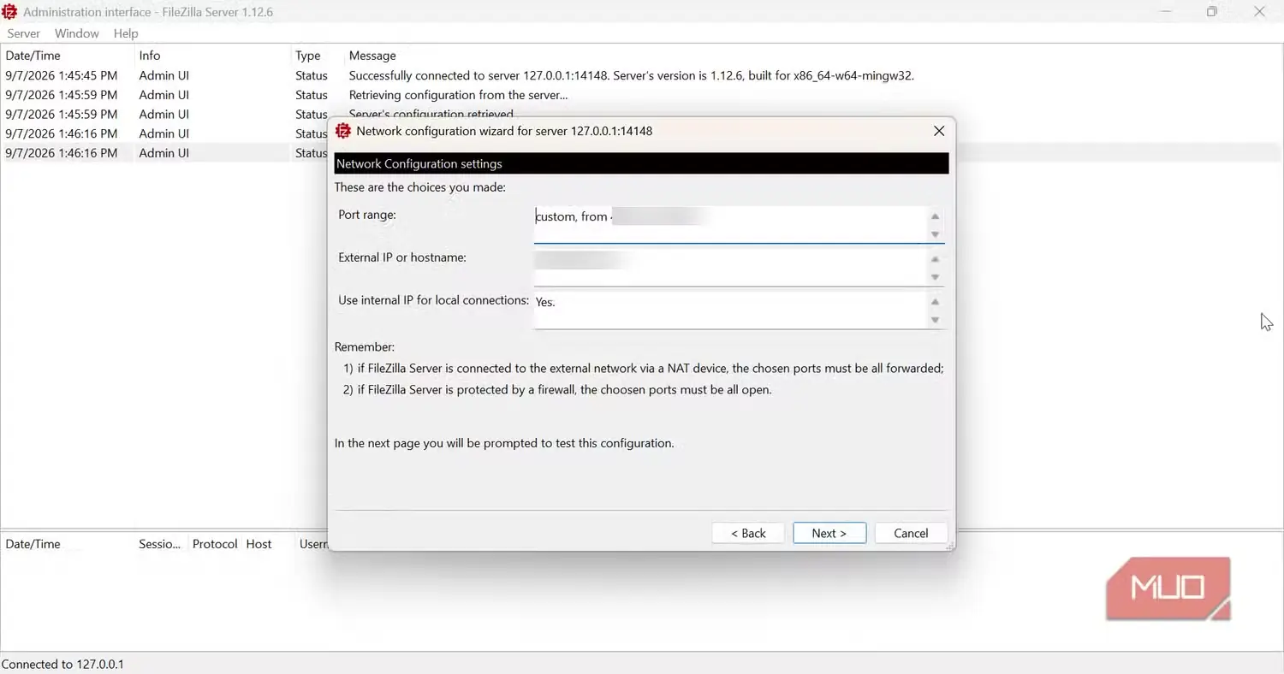This screenshot has width=1284, height=674.
Task: Click the Sessio... column header in the sessions pane
Action: coord(160,544)
